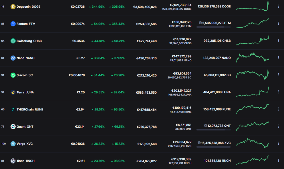This screenshot has width=284, height=169.
Task: Open the Siacoin SC coin page link
Action: coord(25,75)
